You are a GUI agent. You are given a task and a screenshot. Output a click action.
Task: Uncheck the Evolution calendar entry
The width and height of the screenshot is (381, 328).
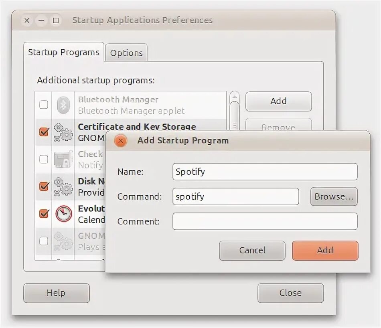[x=44, y=214]
